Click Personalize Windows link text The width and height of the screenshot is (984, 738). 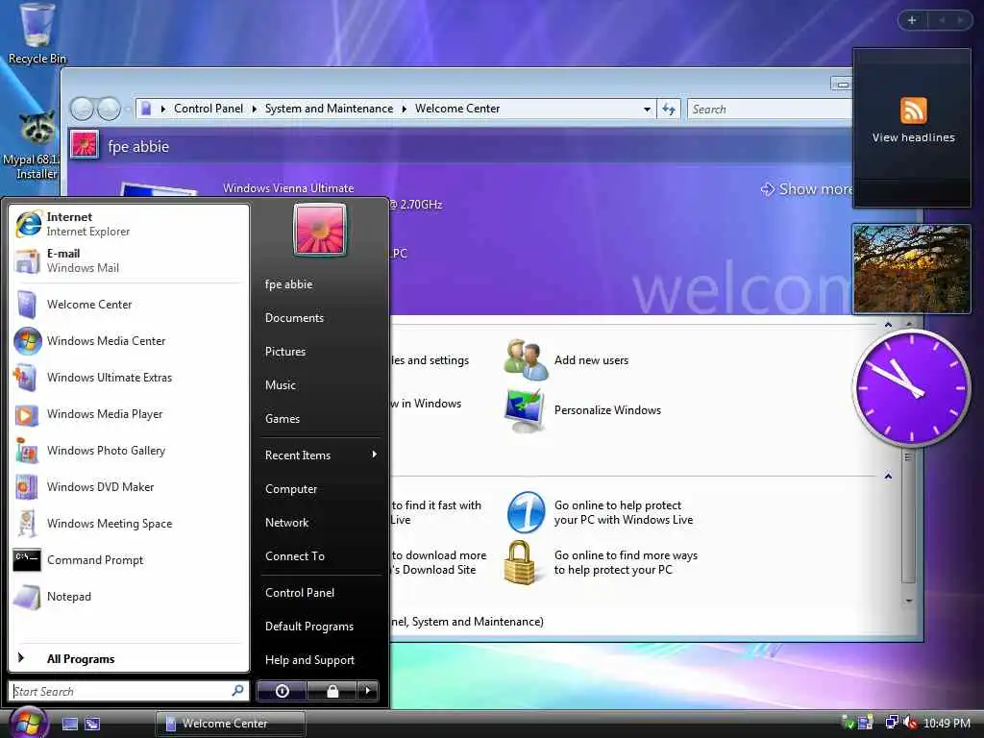(607, 409)
